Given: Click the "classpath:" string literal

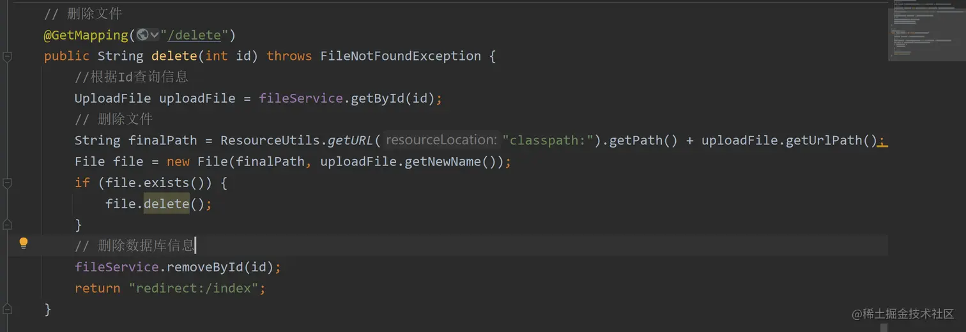Looking at the screenshot, I should 548,140.
